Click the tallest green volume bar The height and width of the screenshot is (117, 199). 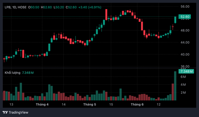[175, 86]
